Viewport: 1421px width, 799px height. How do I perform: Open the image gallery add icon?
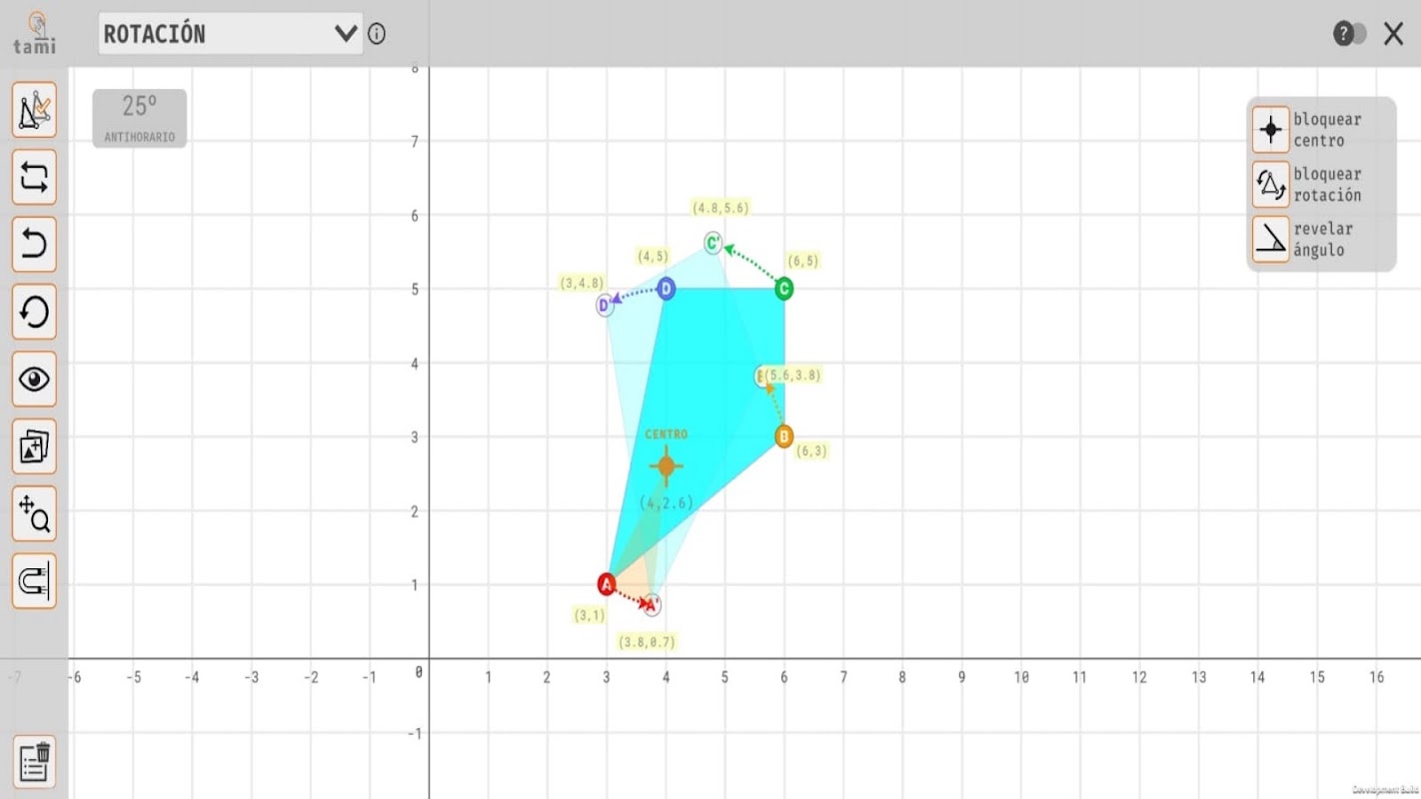(34, 446)
